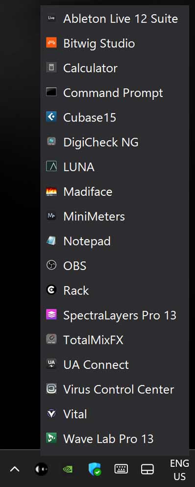Click the Vital icon
Image resolution: width=195 pixels, height=487 pixels.
pos(51,414)
